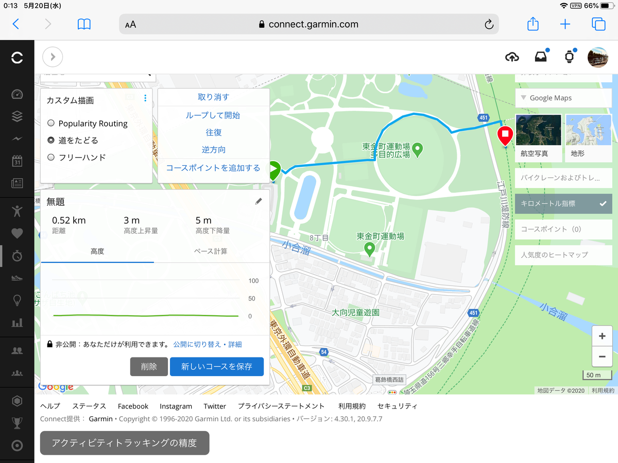Image resolution: width=618 pixels, height=463 pixels.
Task: Open a new Safari tab with plus
Action: (565, 24)
